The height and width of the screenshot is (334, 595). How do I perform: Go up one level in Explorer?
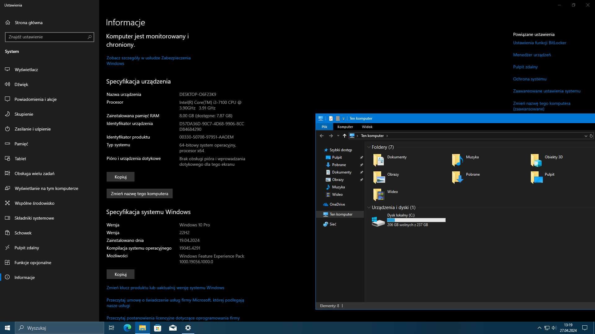tap(344, 136)
